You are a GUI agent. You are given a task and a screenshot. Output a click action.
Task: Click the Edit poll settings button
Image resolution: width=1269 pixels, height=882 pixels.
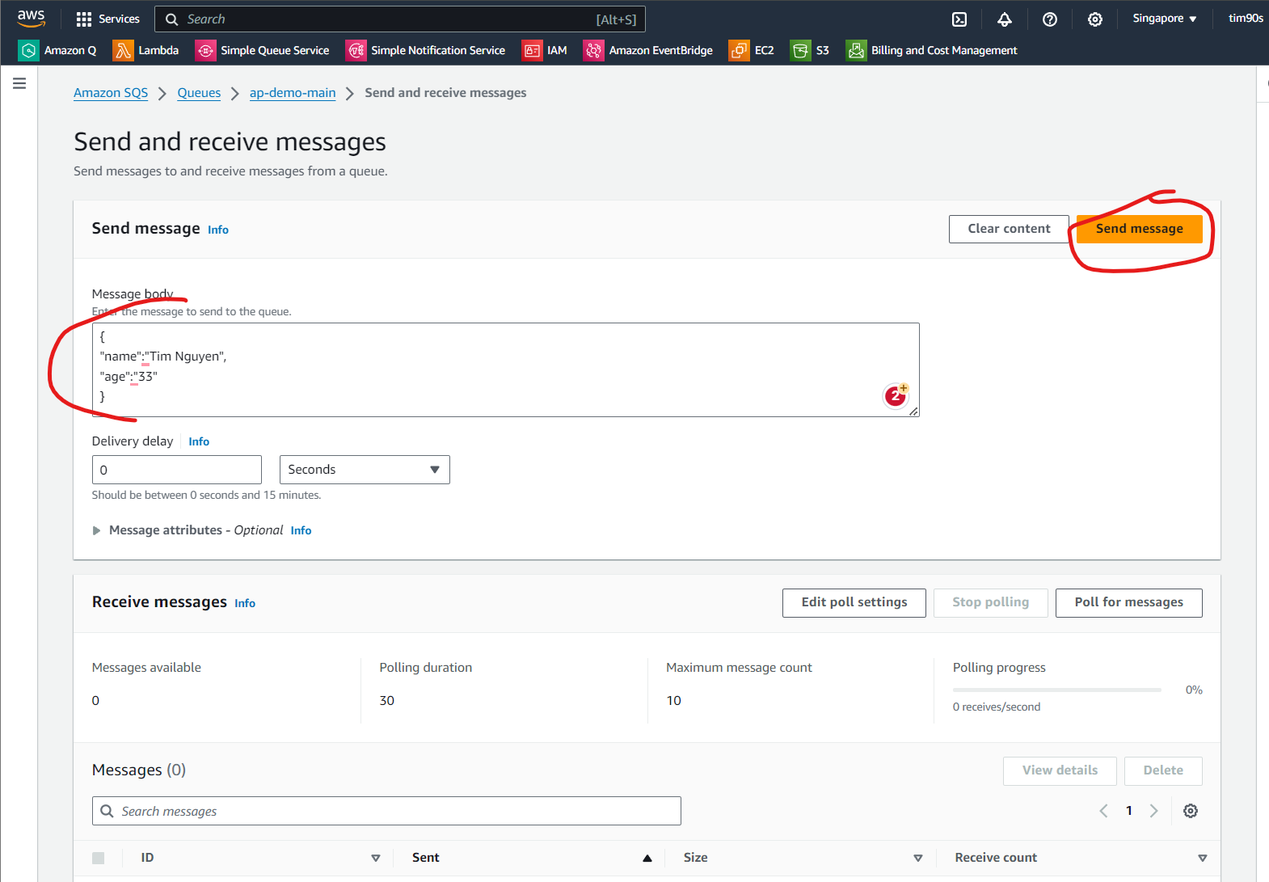(854, 602)
